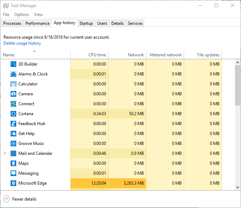This screenshot has height=208, width=241.
Task: Click Mail and Calendar's 0.9 MB value
Action: [x=137, y=153]
